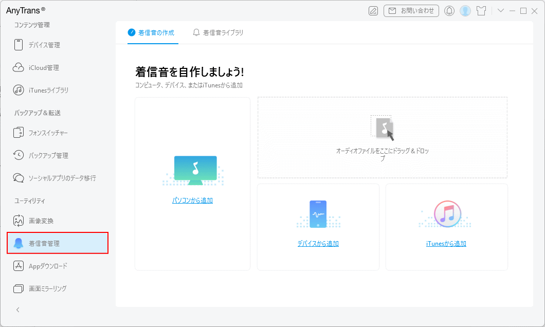Switch to 着信音ライブラリ tab
The height and width of the screenshot is (327, 545).
point(218,33)
